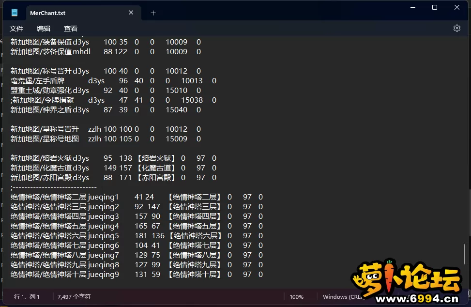Screen dimensions: 471x307
Task: Click the bracketed text 【绝情神塔八层】
Action: (195, 255)
